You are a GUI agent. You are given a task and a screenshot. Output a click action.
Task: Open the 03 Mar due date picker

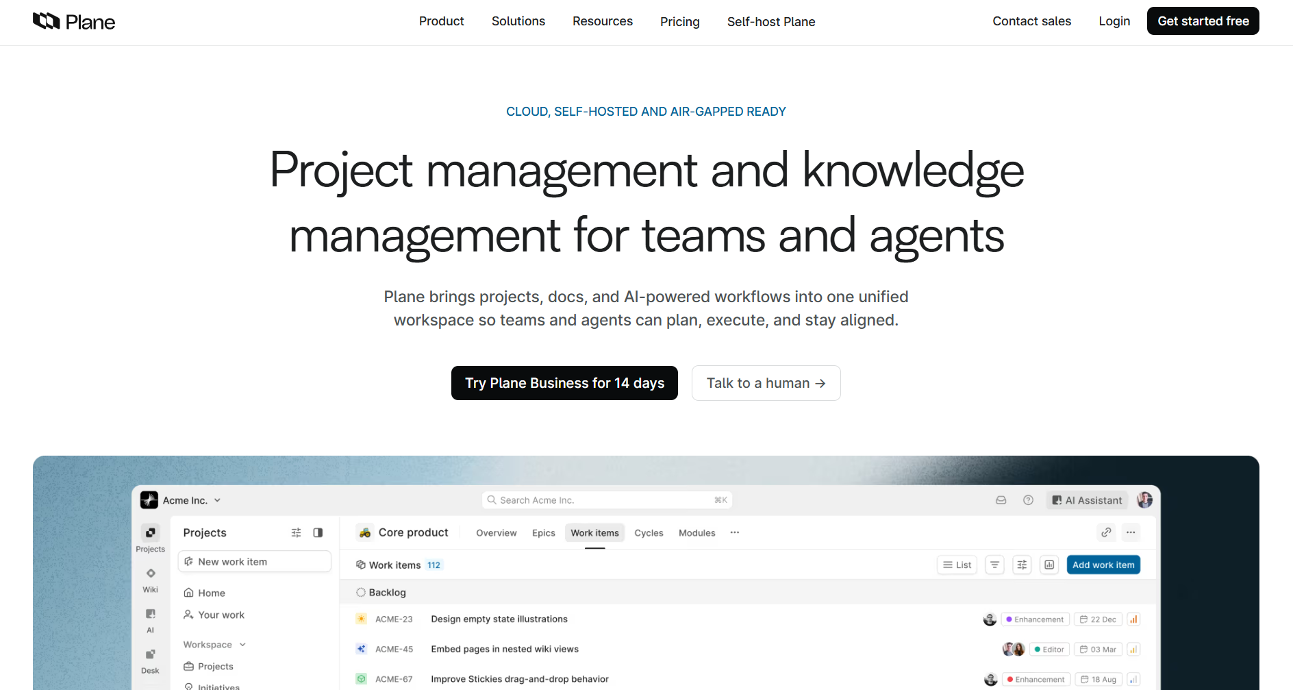coord(1098,650)
